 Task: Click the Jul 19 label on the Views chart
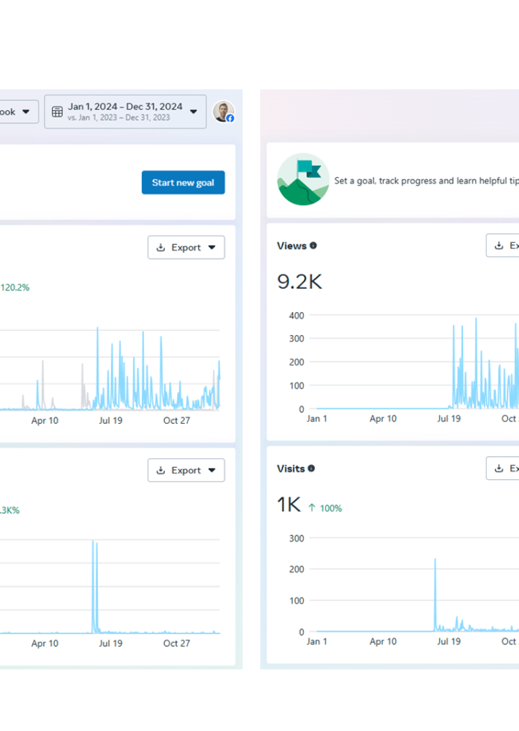point(449,419)
